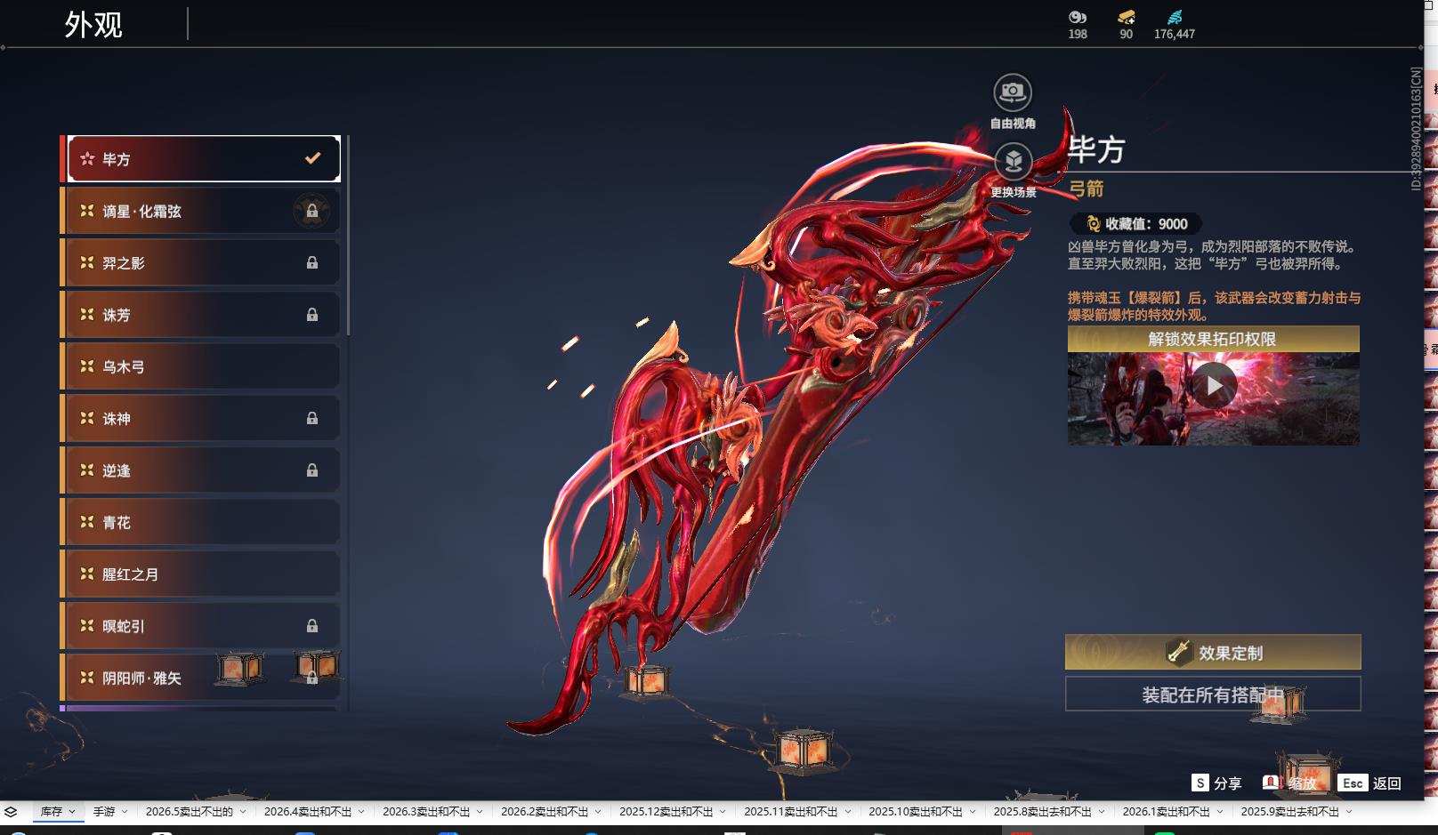
Task: Click 分享 to share the skin
Action: click(1227, 783)
